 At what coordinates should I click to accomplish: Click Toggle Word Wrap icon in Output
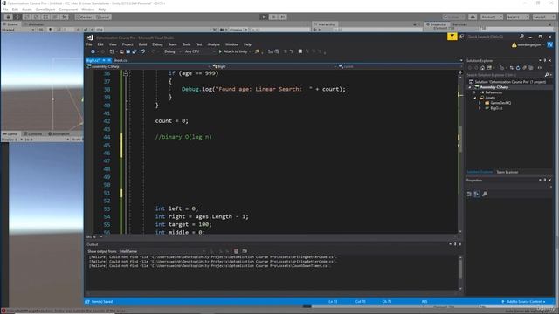245,251
